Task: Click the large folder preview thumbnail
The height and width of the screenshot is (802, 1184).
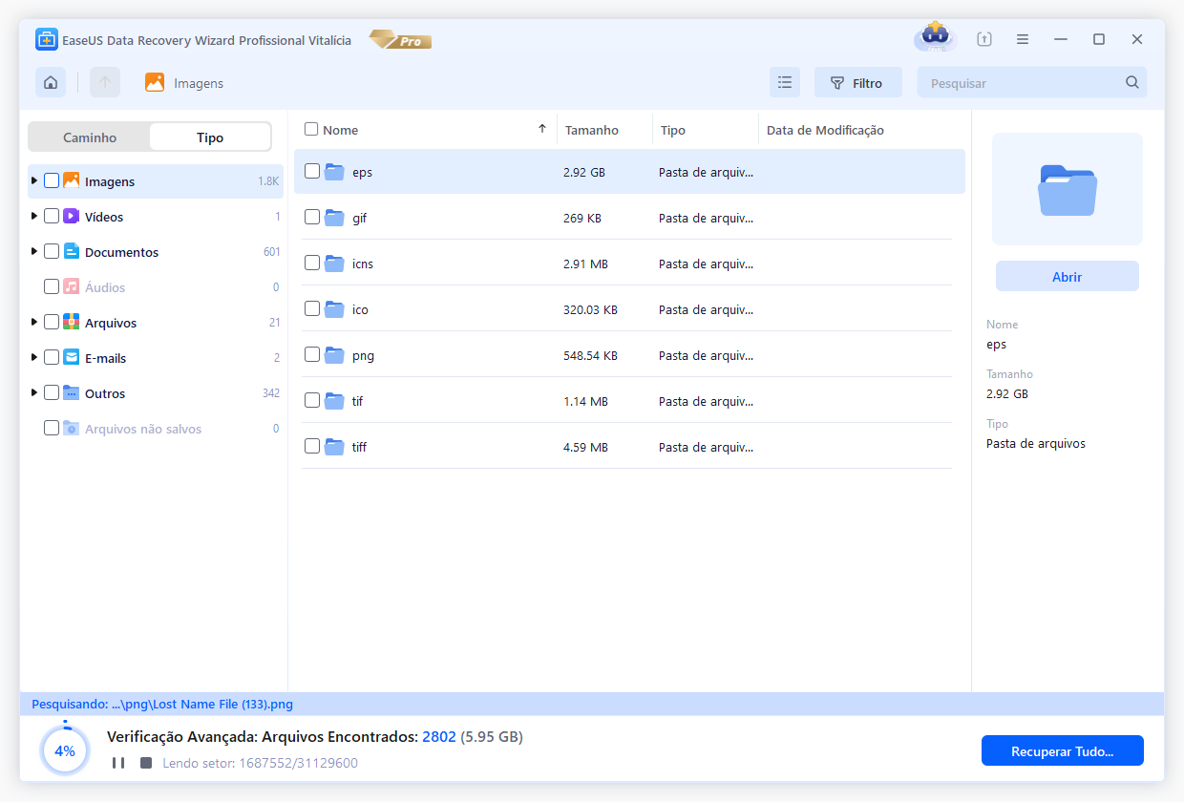Action: (x=1068, y=189)
